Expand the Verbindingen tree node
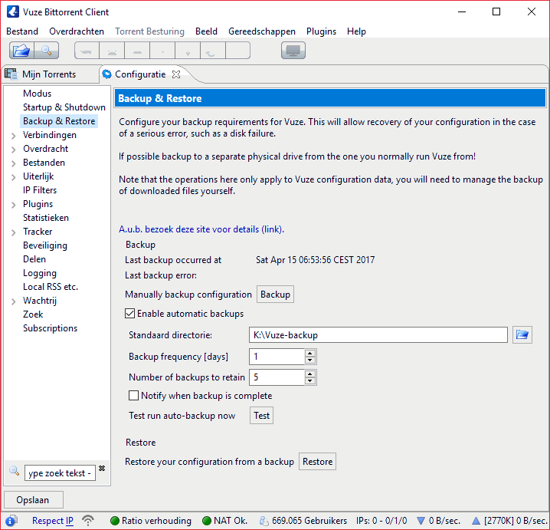The height and width of the screenshot is (530, 550). [14, 136]
